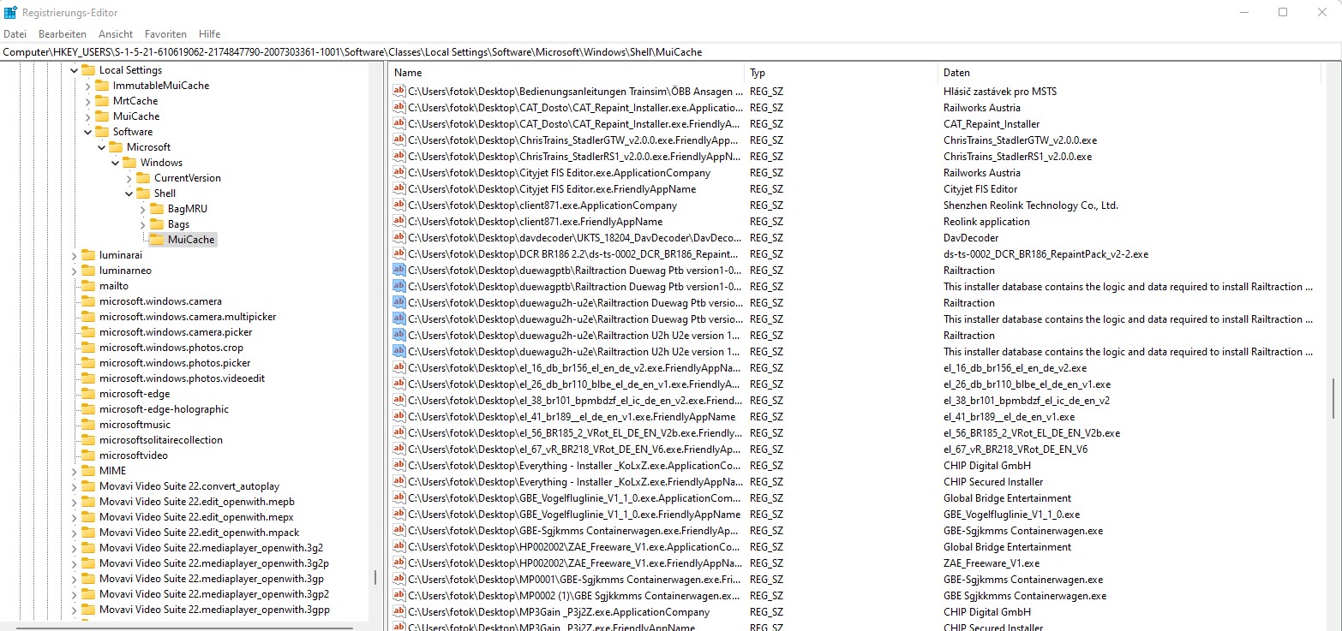Click the folder icon next to Bags
The width and height of the screenshot is (1342, 631).
(157, 224)
